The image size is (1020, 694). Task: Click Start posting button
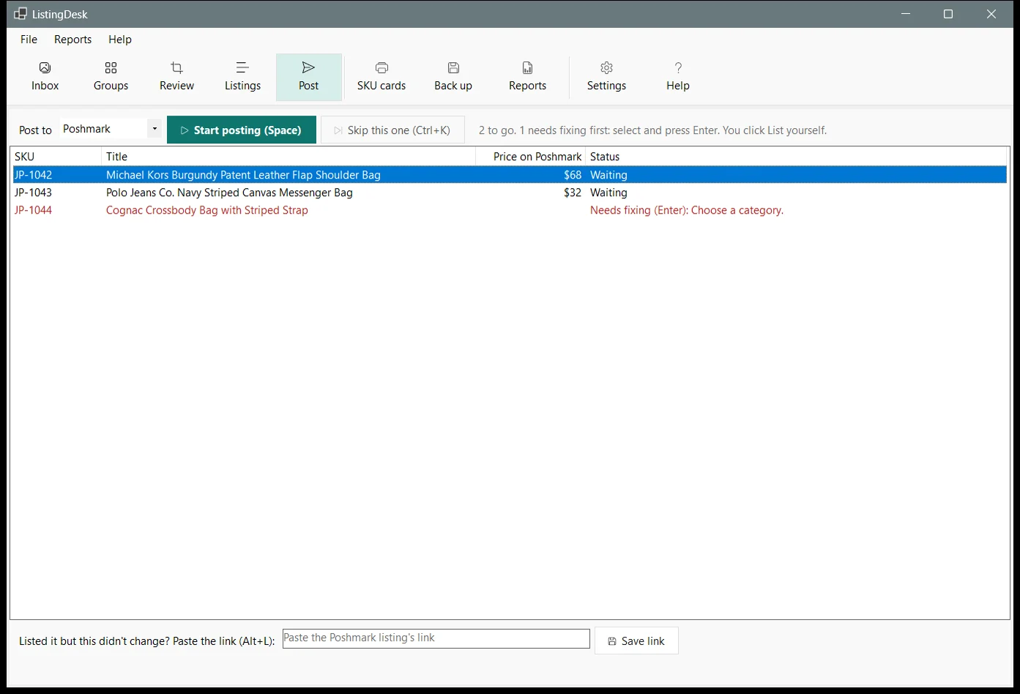(x=242, y=130)
